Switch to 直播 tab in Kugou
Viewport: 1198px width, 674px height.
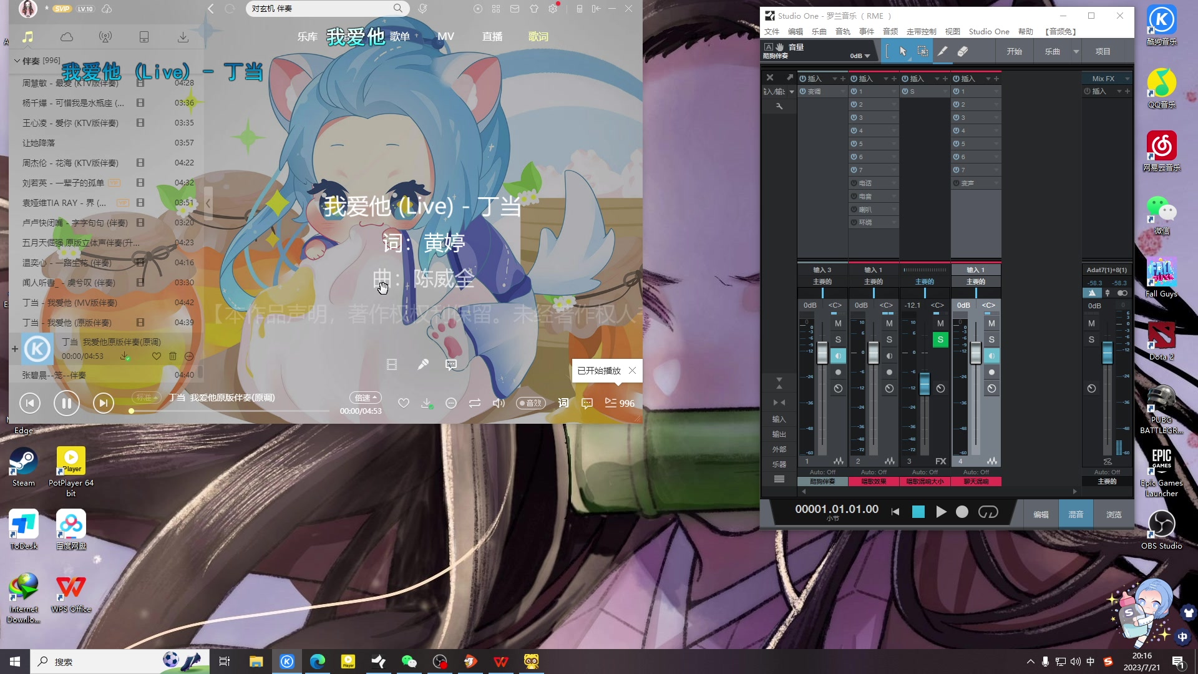(492, 37)
